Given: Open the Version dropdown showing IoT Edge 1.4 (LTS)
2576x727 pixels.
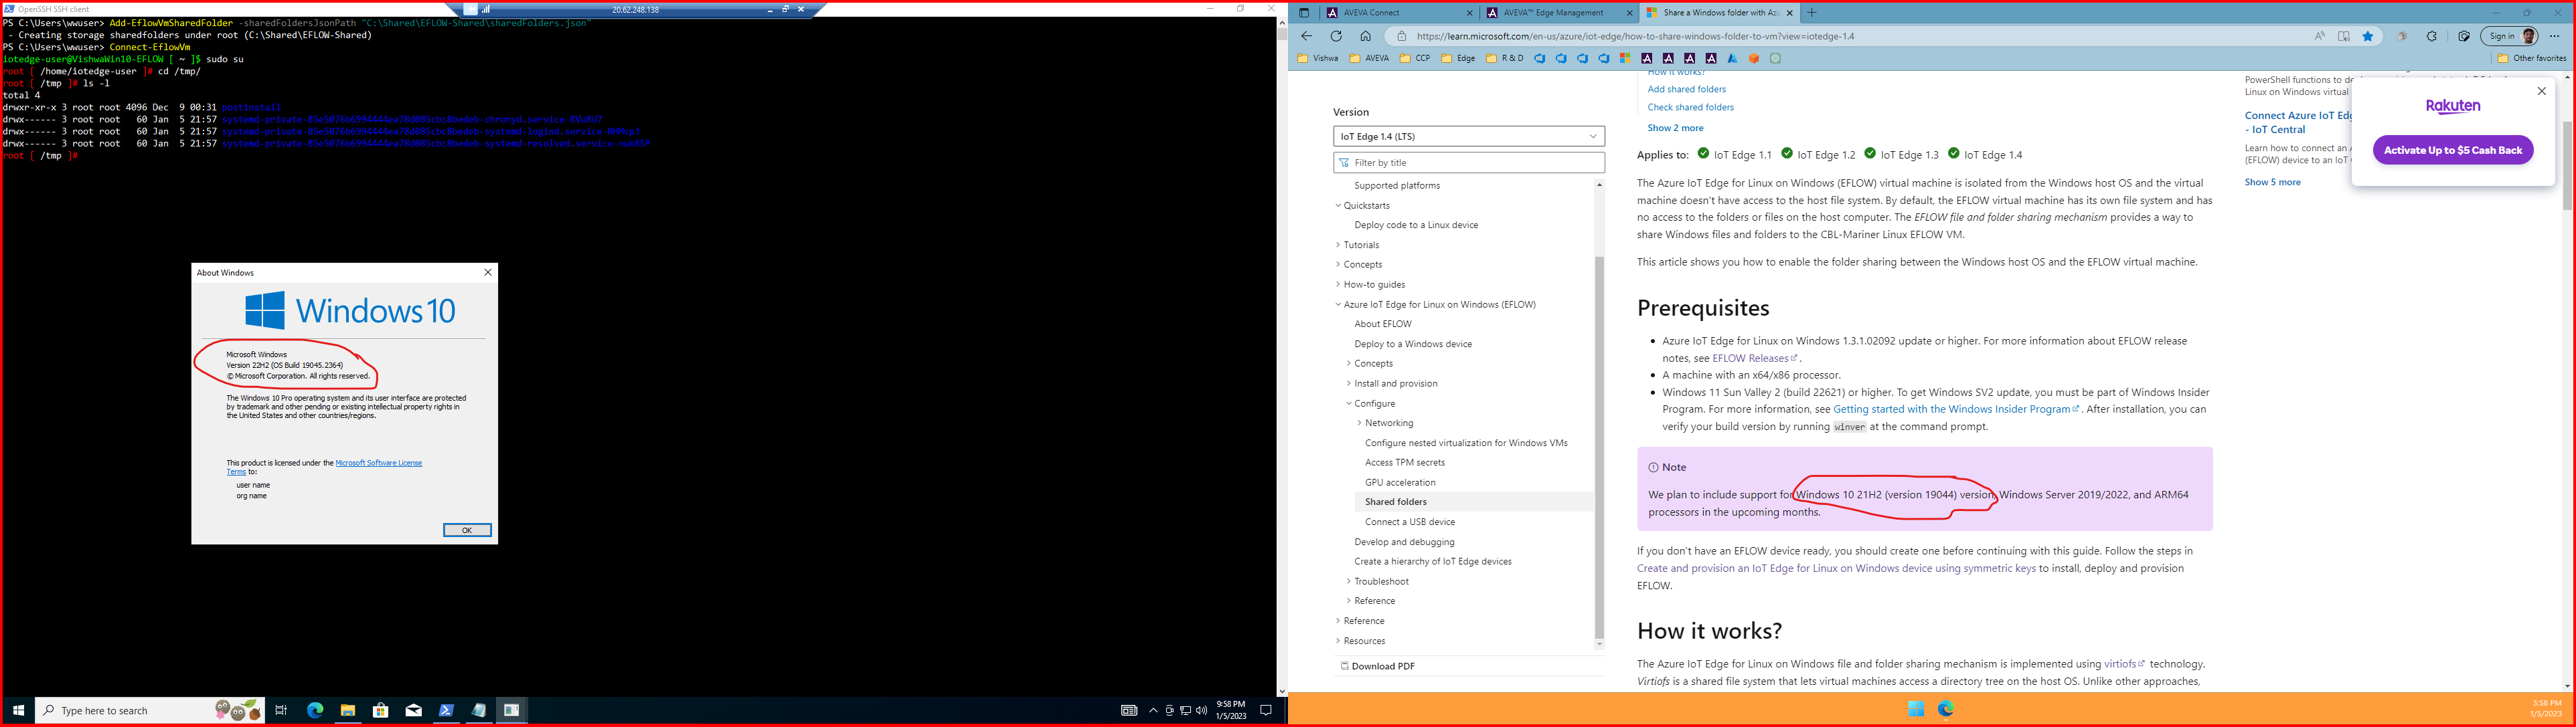Looking at the screenshot, I should point(1468,136).
